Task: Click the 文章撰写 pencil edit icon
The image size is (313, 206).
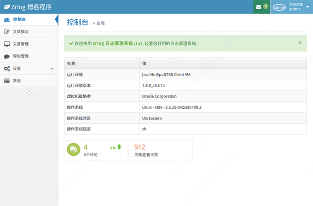Action: (7, 32)
